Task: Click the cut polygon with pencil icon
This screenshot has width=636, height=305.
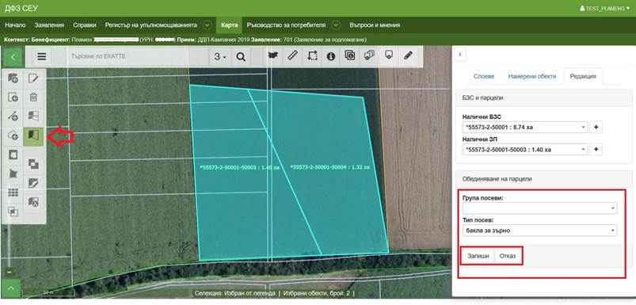Action: point(33,183)
